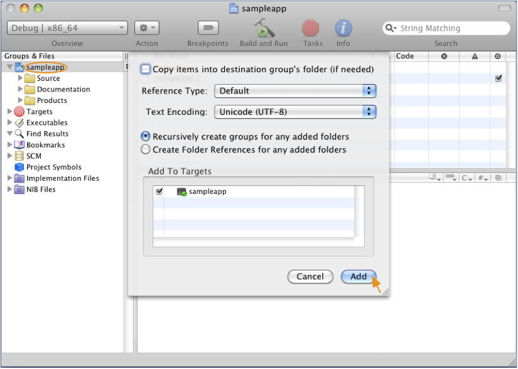This screenshot has height=369, width=518.
Task: Click the red Tasks stop icon
Action: click(311, 28)
